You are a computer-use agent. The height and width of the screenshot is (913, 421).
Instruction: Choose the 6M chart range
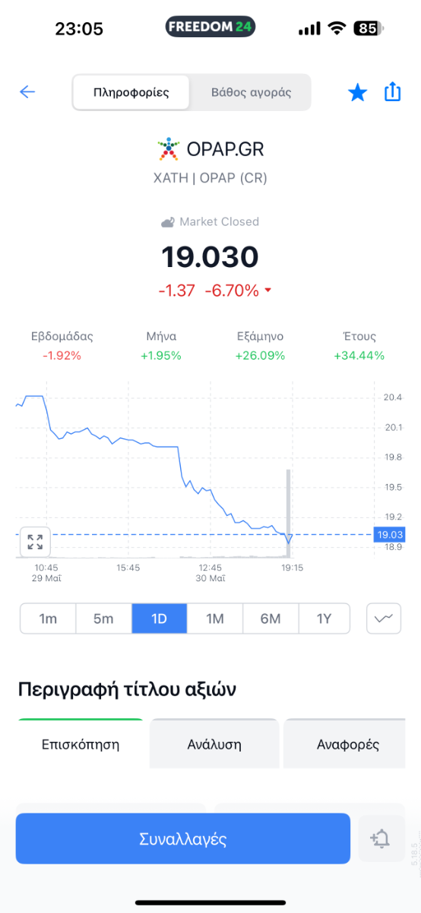pos(271,619)
